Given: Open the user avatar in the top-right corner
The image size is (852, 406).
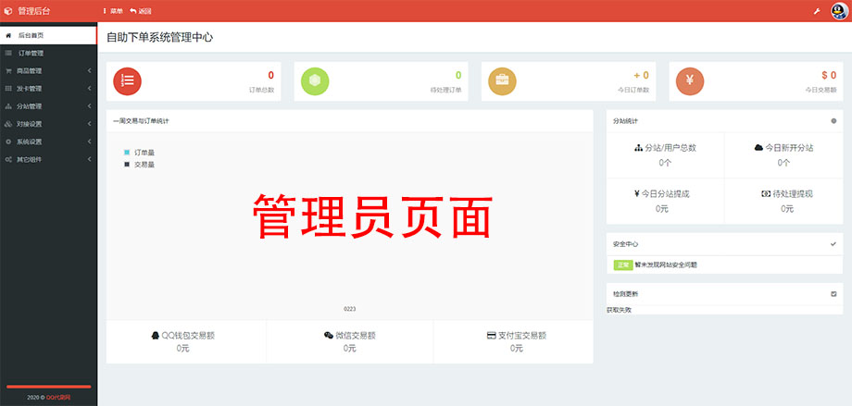Looking at the screenshot, I should (840, 11).
